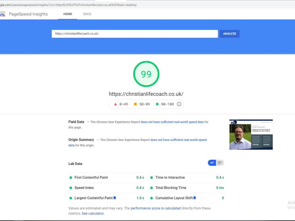The image size is (295, 221).
Task: Click the ANALYZE button
Action: pyautogui.click(x=230, y=34)
